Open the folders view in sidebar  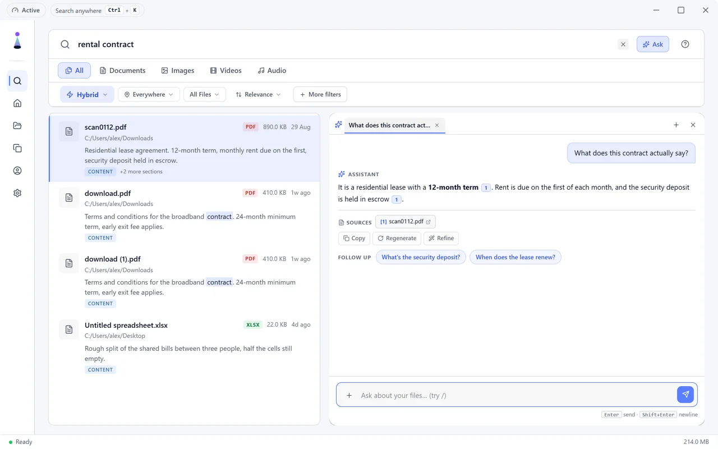(17, 126)
